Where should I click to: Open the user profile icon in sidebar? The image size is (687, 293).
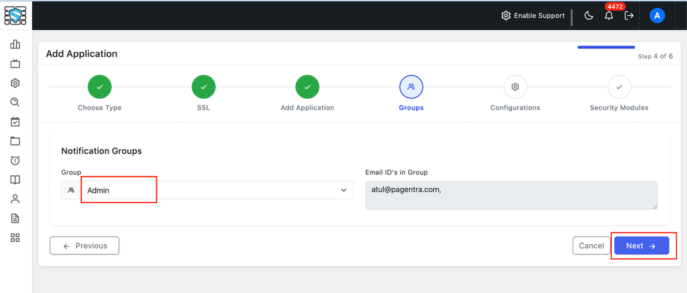point(15,199)
